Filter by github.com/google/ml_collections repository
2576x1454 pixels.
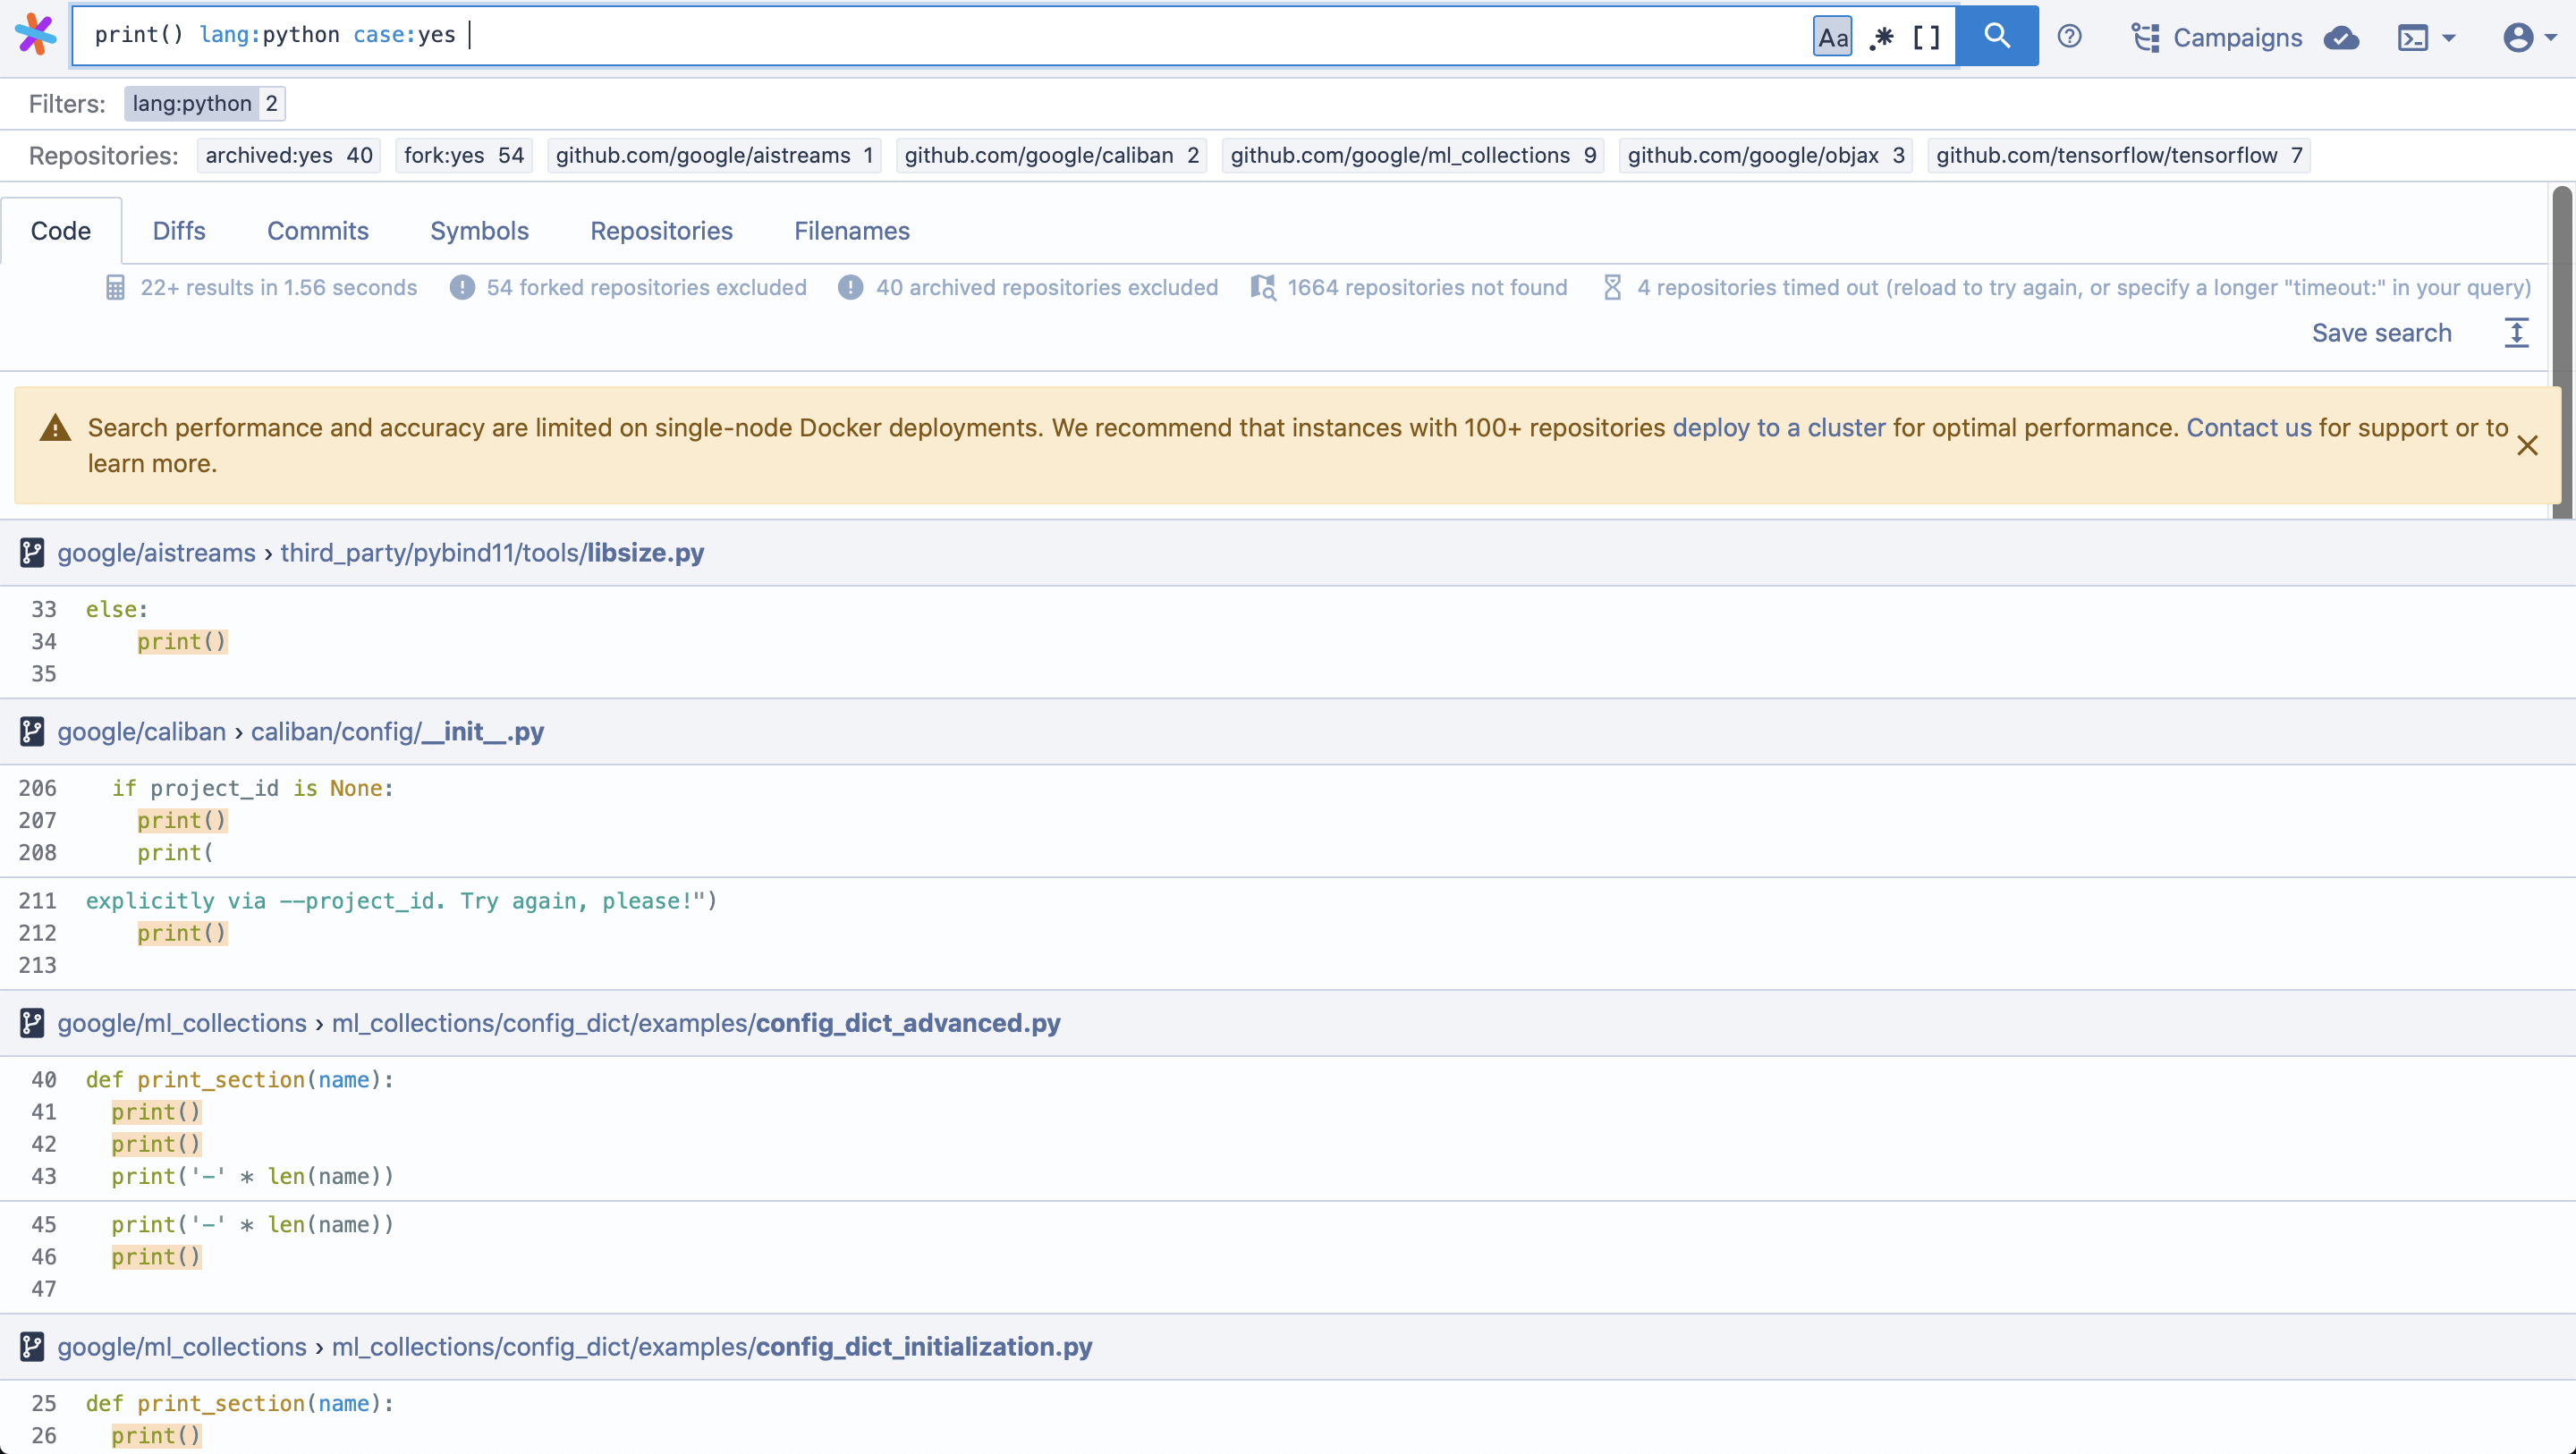point(1412,155)
